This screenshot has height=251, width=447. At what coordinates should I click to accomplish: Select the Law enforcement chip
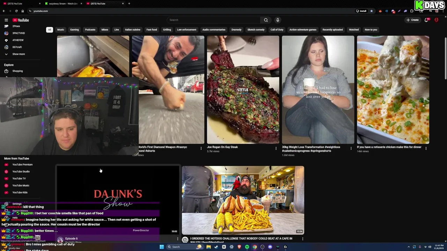(x=186, y=30)
